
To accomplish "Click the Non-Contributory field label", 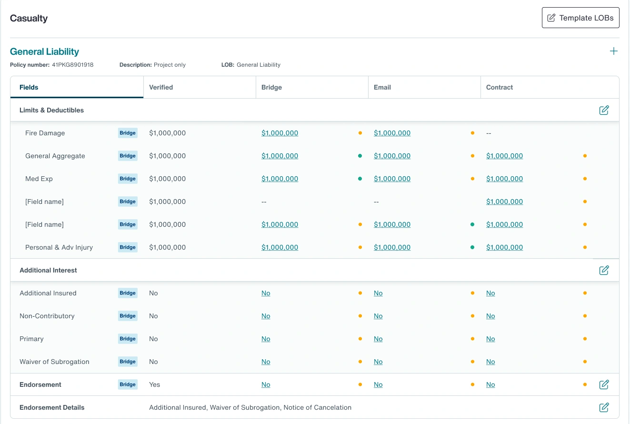I will coord(47,316).
